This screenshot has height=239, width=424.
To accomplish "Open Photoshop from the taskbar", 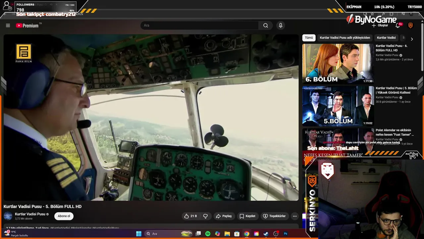I will tap(286, 234).
